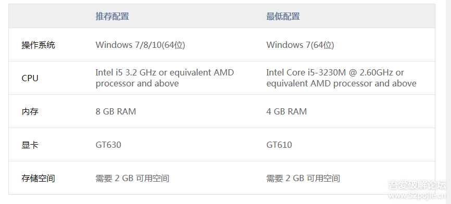
Task: Click the 推荐配置 column header
Action: coord(112,16)
